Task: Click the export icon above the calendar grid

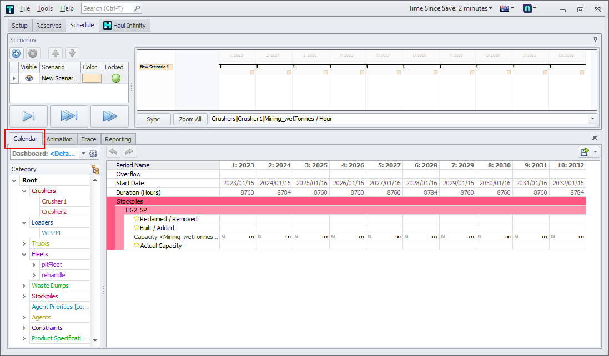Action: [585, 152]
